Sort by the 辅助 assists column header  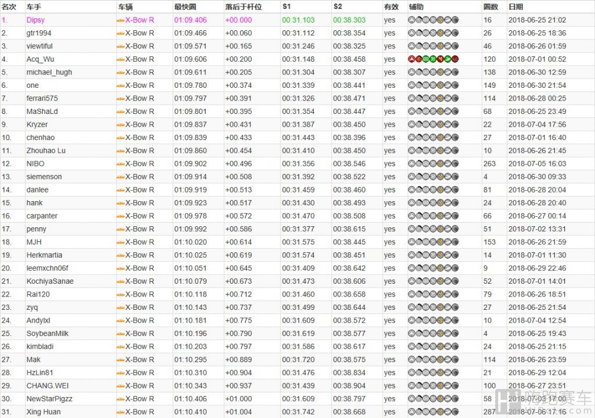click(x=416, y=6)
